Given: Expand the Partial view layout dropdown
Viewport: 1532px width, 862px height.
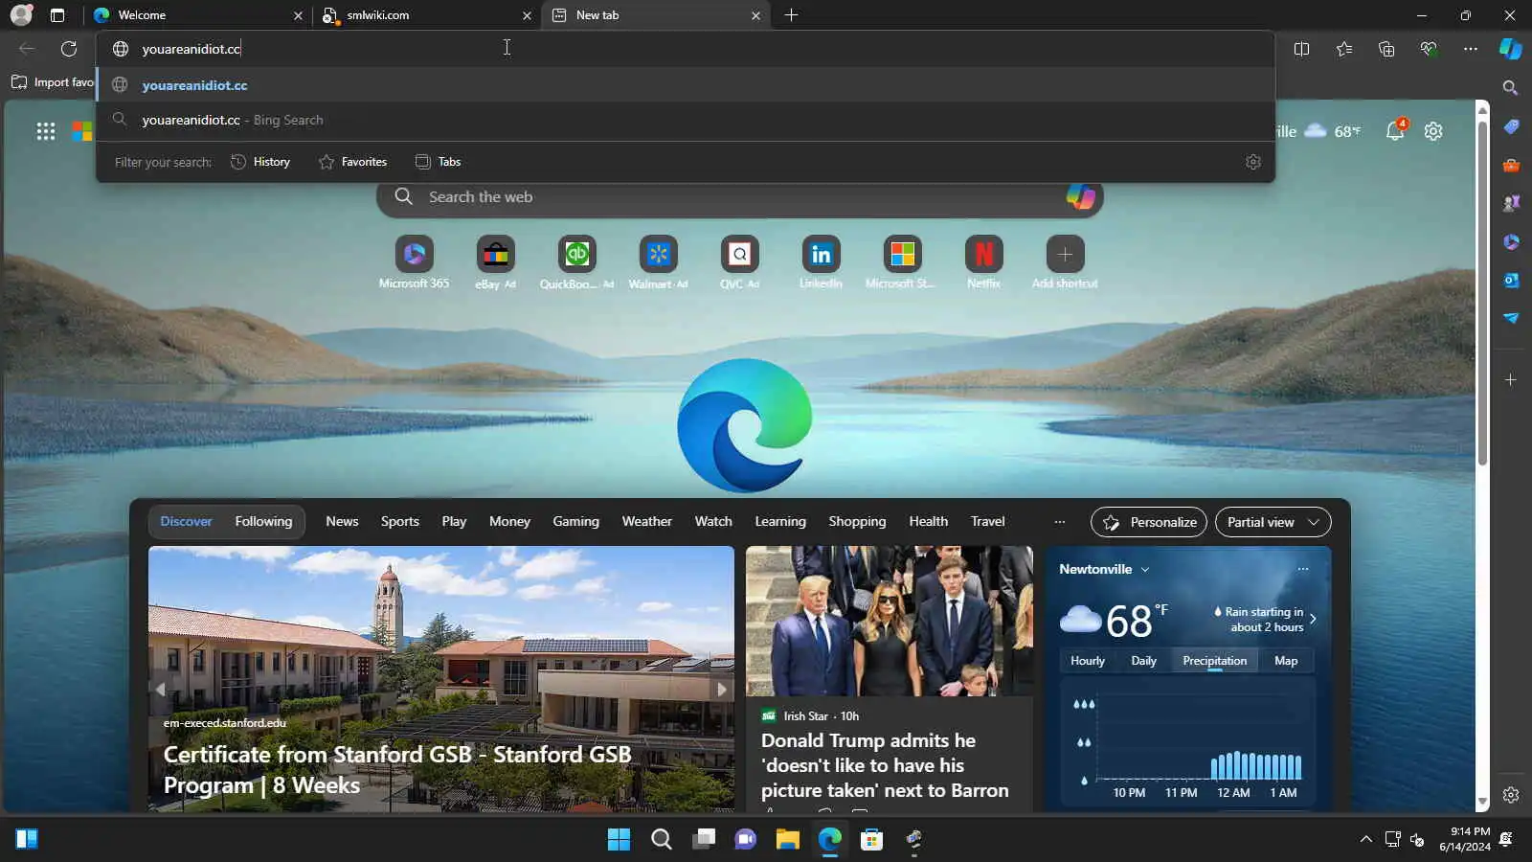Looking at the screenshot, I should [x=1273, y=522].
